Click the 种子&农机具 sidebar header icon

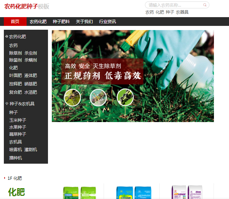point(7,104)
